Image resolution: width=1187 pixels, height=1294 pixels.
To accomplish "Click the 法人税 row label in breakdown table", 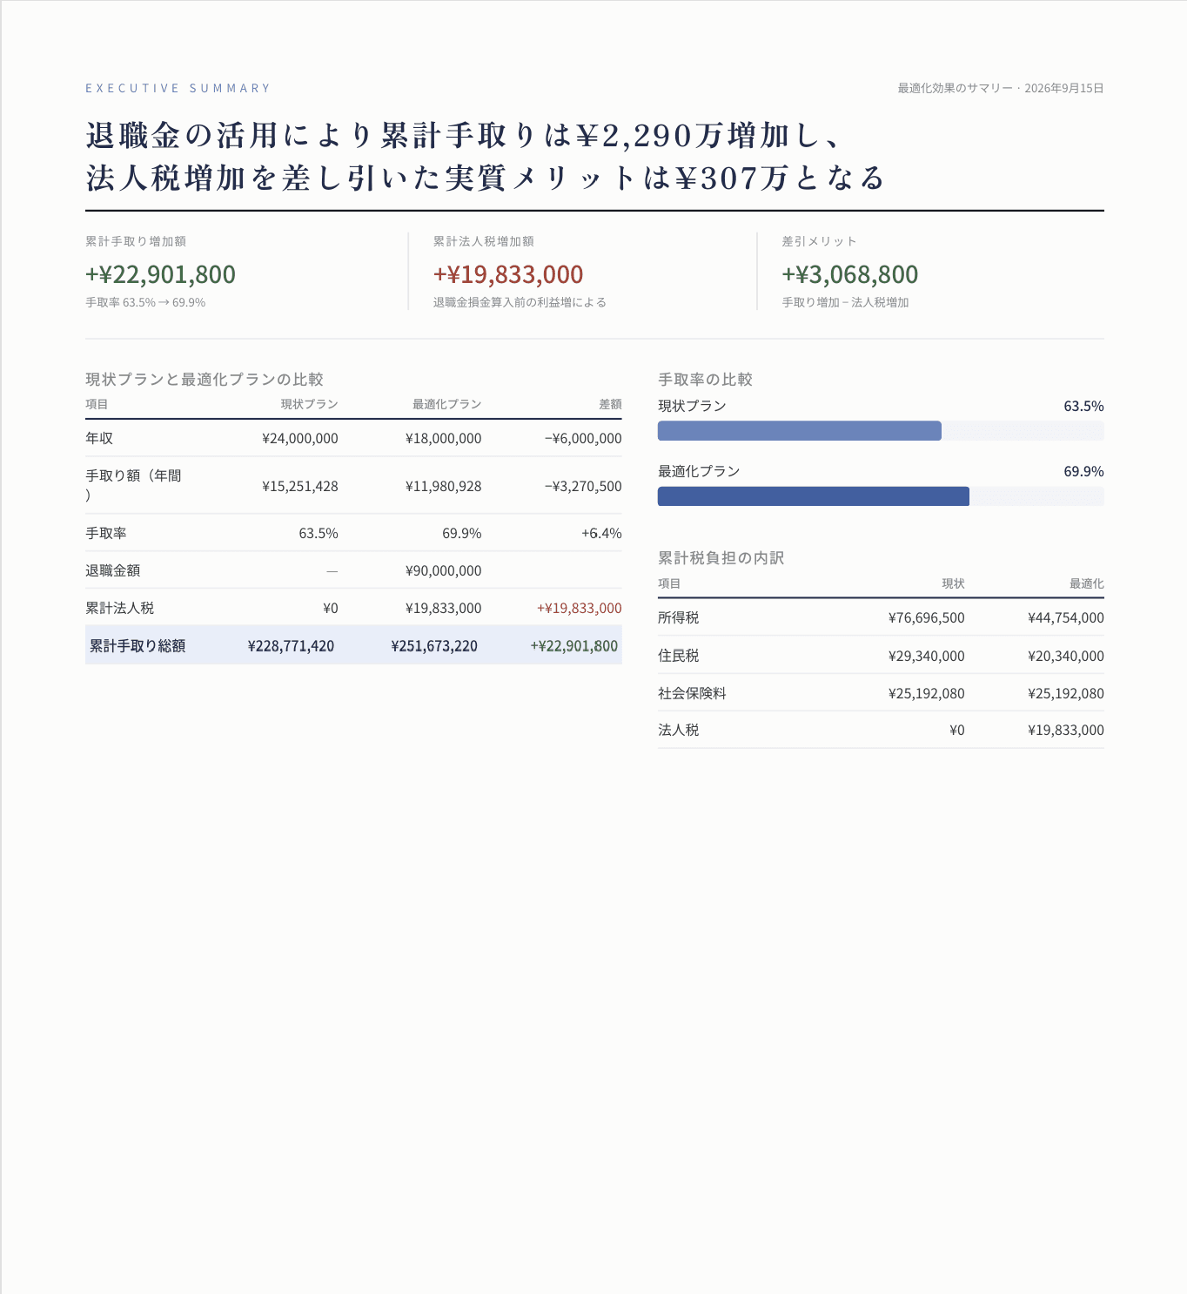I will pos(678,730).
